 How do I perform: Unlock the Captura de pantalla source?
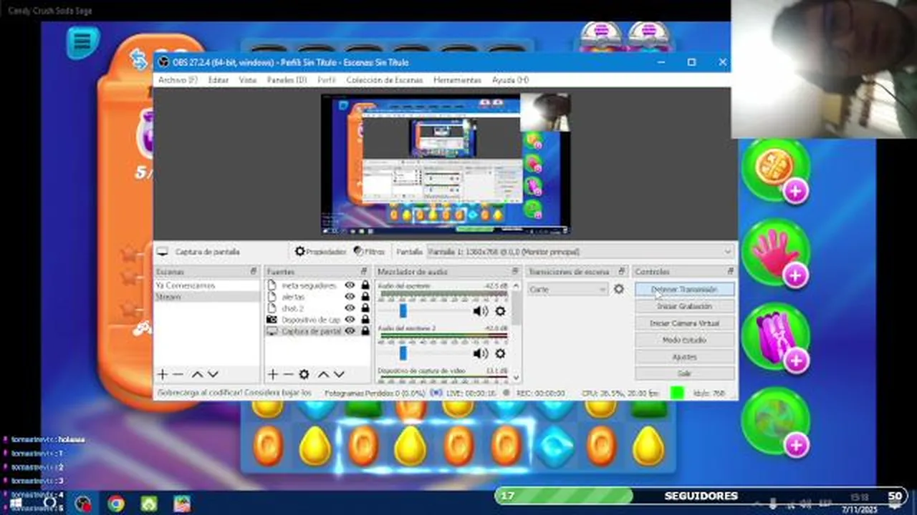(x=365, y=331)
